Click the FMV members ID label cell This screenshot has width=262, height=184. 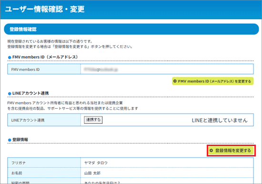click(x=44, y=69)
